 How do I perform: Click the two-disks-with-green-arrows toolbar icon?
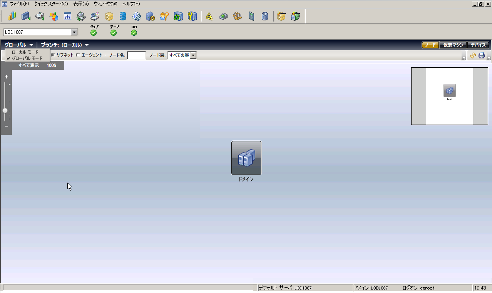click(x=81, y=17)
